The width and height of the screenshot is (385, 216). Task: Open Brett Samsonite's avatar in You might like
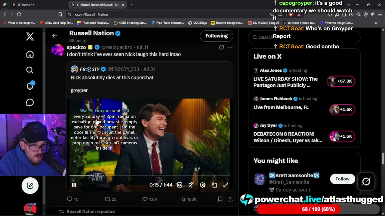click(x=260, y=179)
